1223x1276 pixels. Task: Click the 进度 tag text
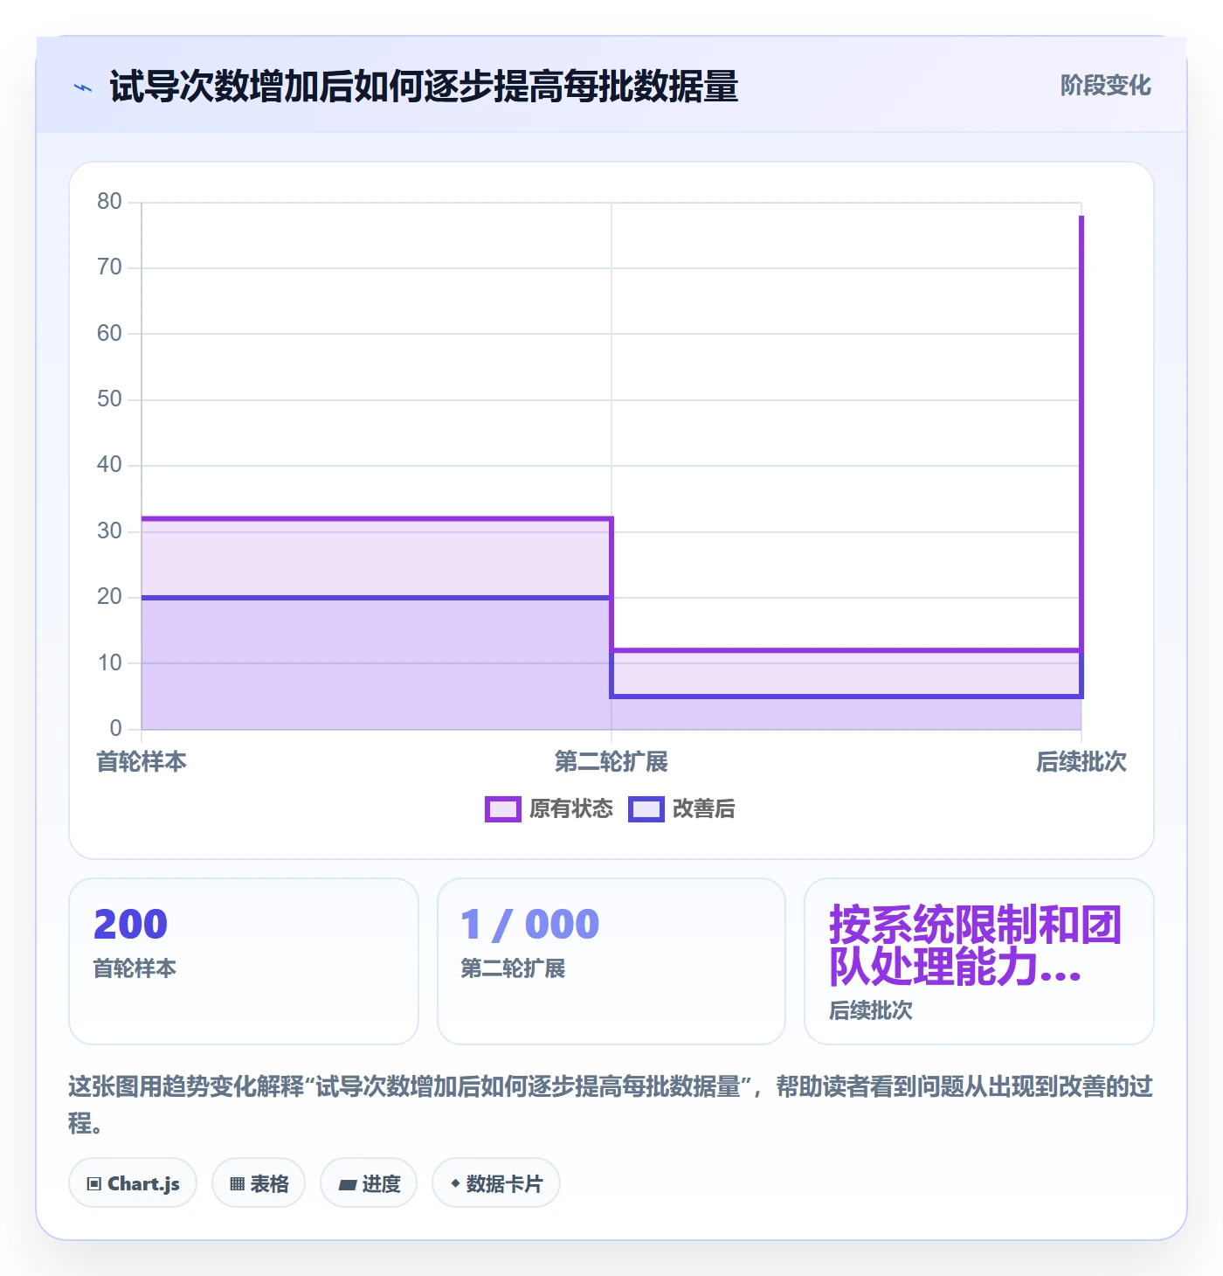tap(381, 1184)
